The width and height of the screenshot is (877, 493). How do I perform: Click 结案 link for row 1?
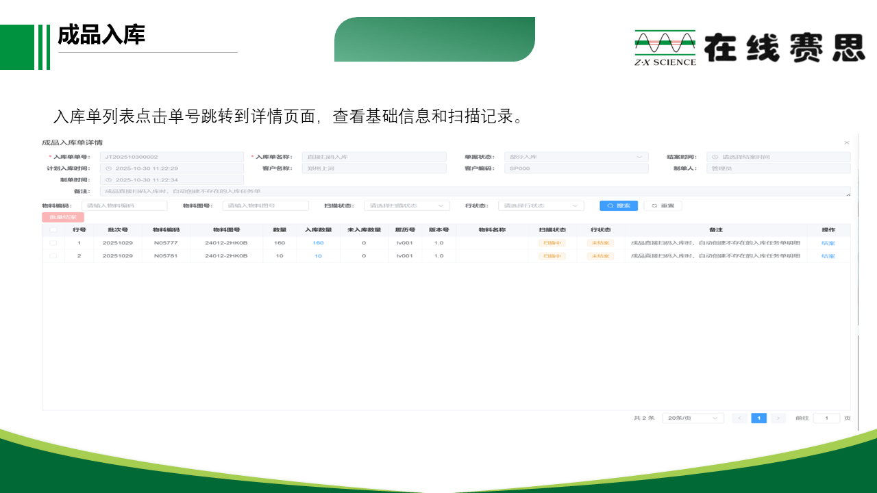click(828, 243)
